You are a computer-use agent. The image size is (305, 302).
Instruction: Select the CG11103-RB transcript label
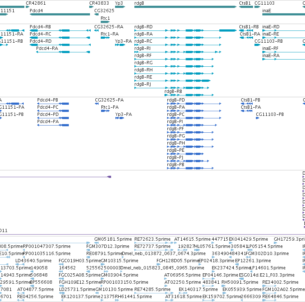pos(268,41)
